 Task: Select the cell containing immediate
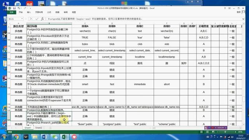(x=140, y=84)
